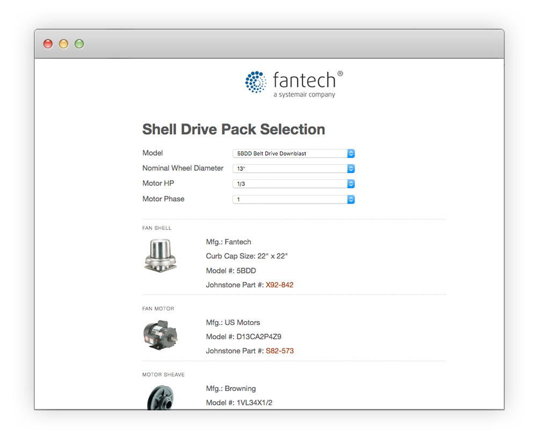Click the fantech logo
This screenshot has height=434, width=537.
click(x=294, y=84)
